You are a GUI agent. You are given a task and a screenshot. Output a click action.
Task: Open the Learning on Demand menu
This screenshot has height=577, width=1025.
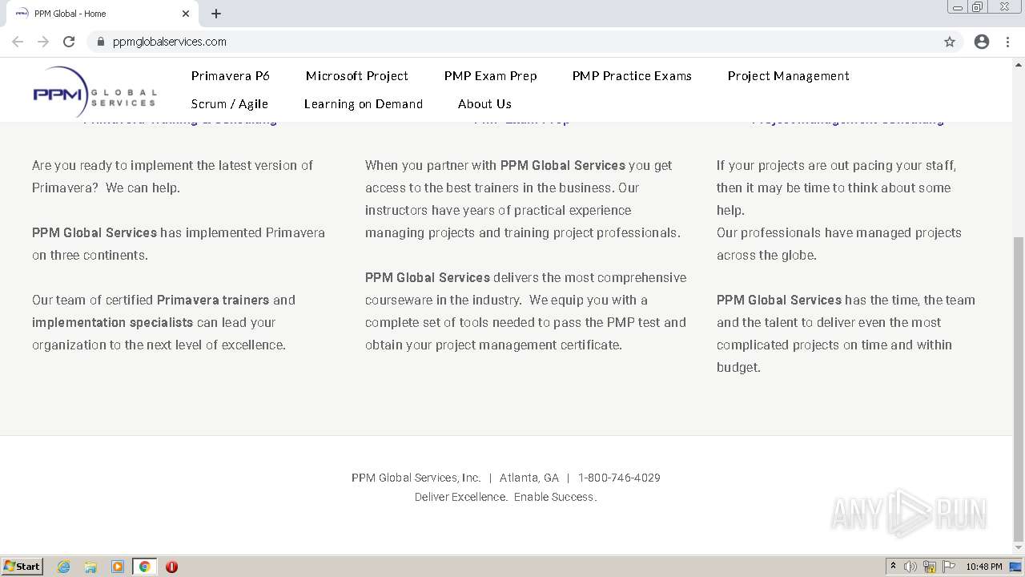pos(364,104)
